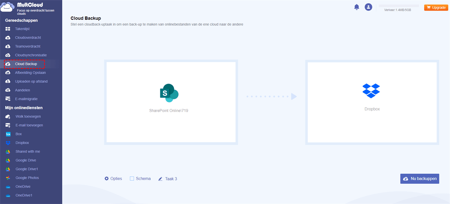The height and width of the screenshot is (204, 450).
Task: Go to E-mailmigratie
Action: pyautogui.click(x=26, y=99)
